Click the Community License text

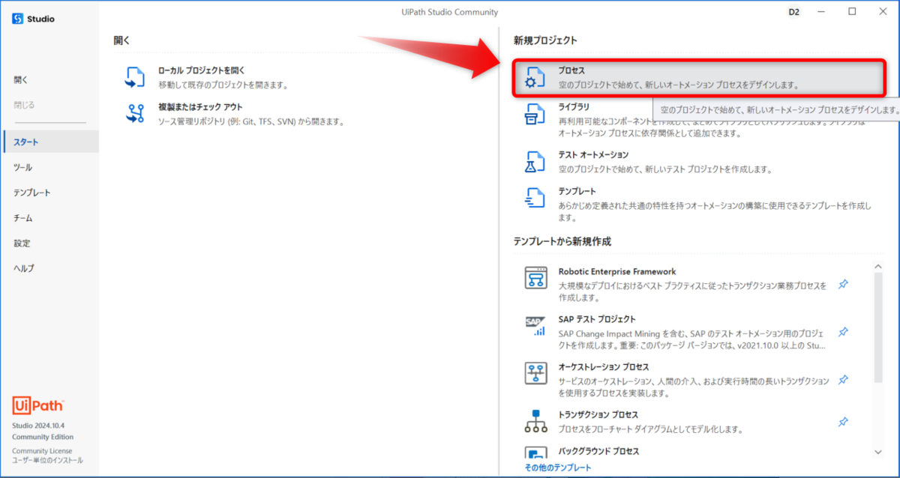pyautogui.click(x=42, y=451)
